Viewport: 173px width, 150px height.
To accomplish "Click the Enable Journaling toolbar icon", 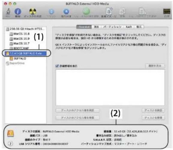I will point(86,11).
